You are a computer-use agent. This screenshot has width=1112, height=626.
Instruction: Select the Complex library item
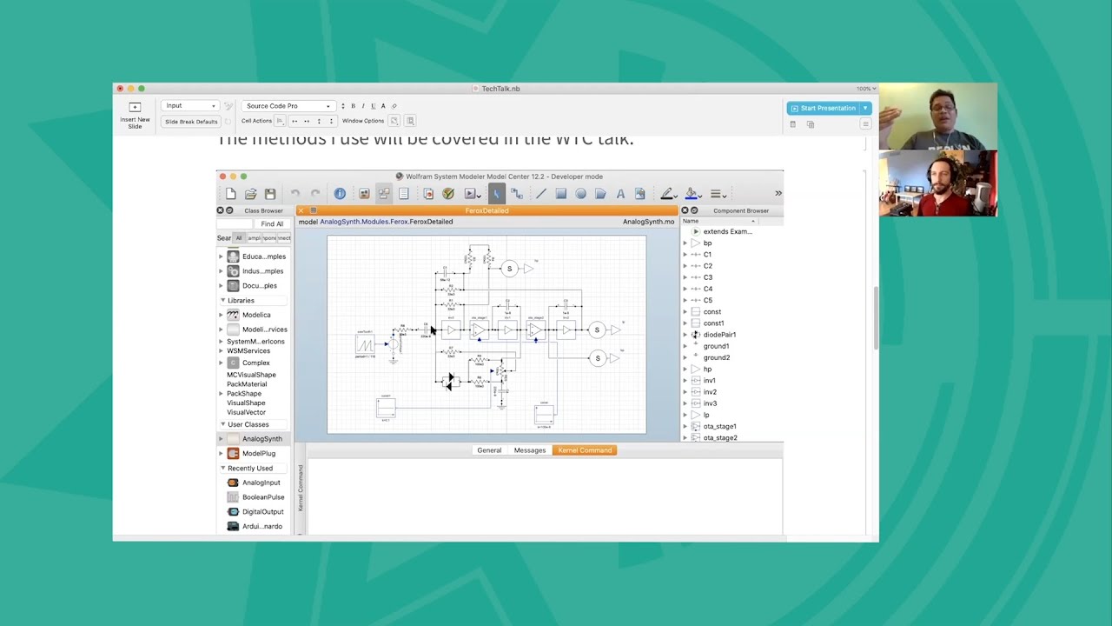click(x=255, y=363)
